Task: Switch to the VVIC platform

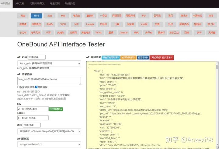Action: click(x=63, y=24)
